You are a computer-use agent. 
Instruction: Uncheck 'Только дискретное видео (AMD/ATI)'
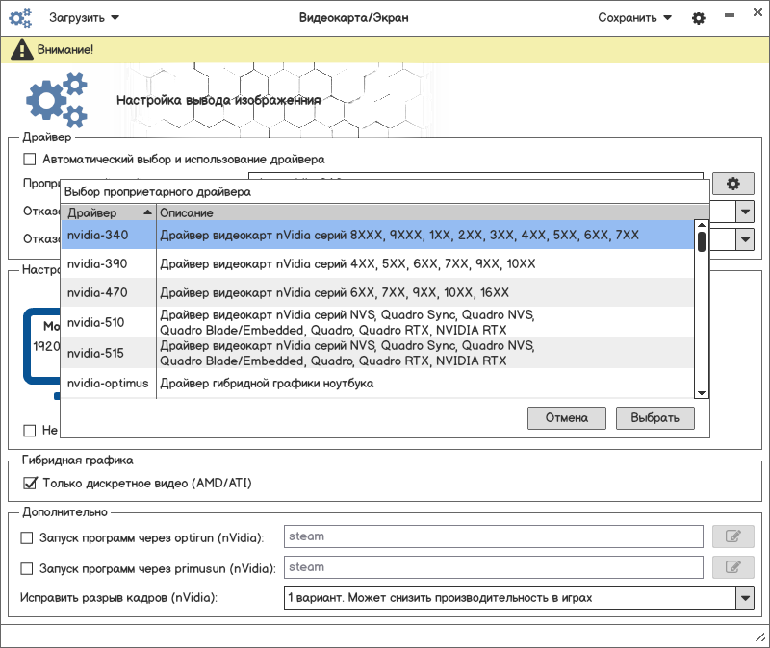(30, 483)
